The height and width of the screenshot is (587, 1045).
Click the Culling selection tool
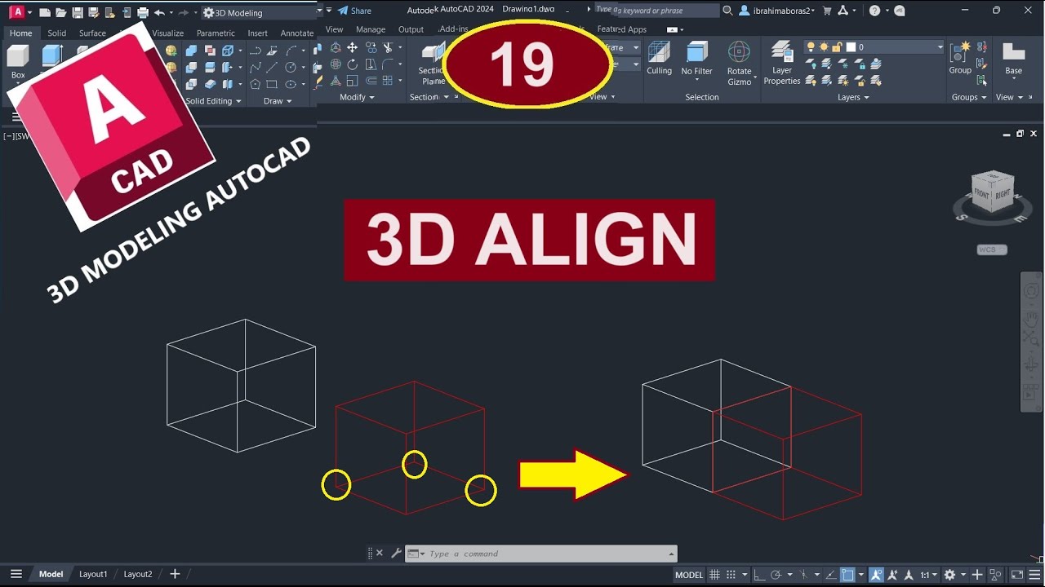click(659, 59)
